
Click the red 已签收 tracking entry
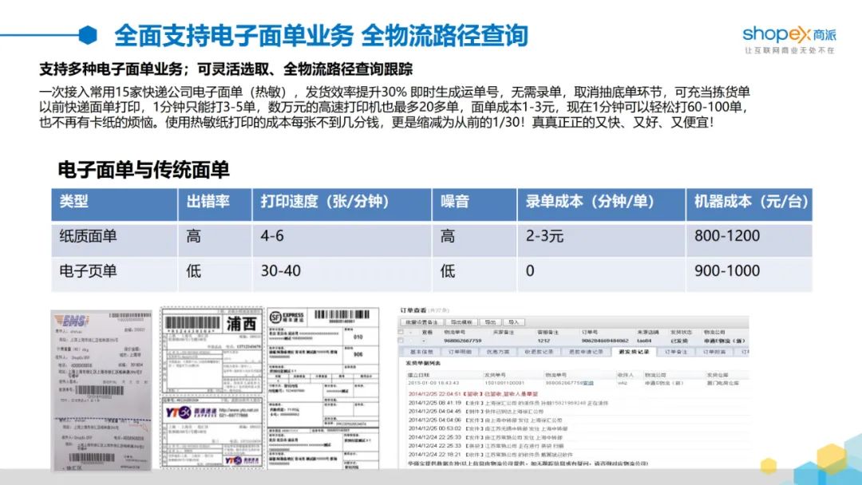tap(473, 394)
